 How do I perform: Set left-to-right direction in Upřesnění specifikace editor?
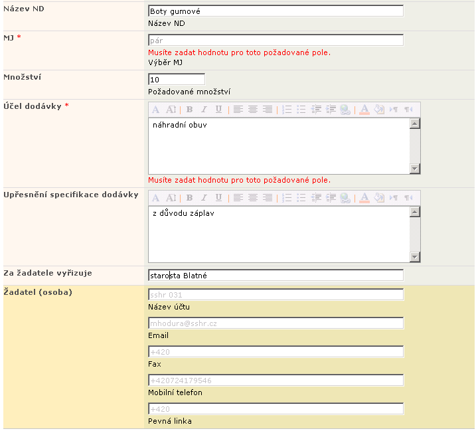(394, 198)
